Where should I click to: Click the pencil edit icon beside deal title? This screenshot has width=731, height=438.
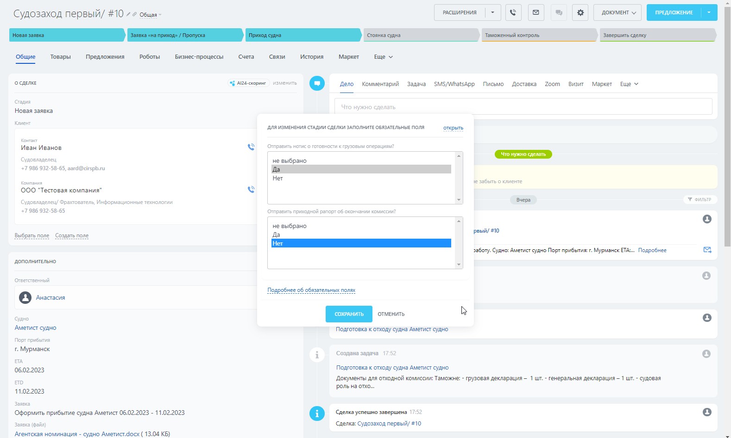click(129, 14)
